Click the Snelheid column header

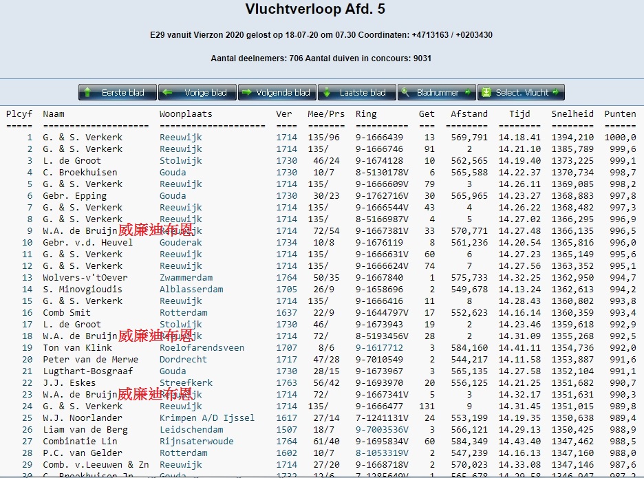pos(572,113)
